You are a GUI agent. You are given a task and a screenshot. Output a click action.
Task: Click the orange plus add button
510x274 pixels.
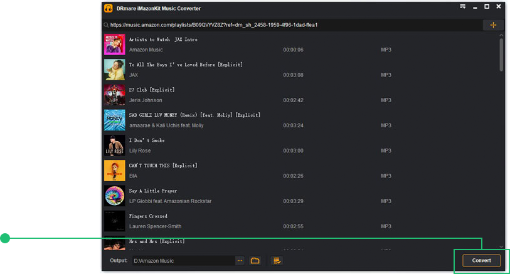493,25
